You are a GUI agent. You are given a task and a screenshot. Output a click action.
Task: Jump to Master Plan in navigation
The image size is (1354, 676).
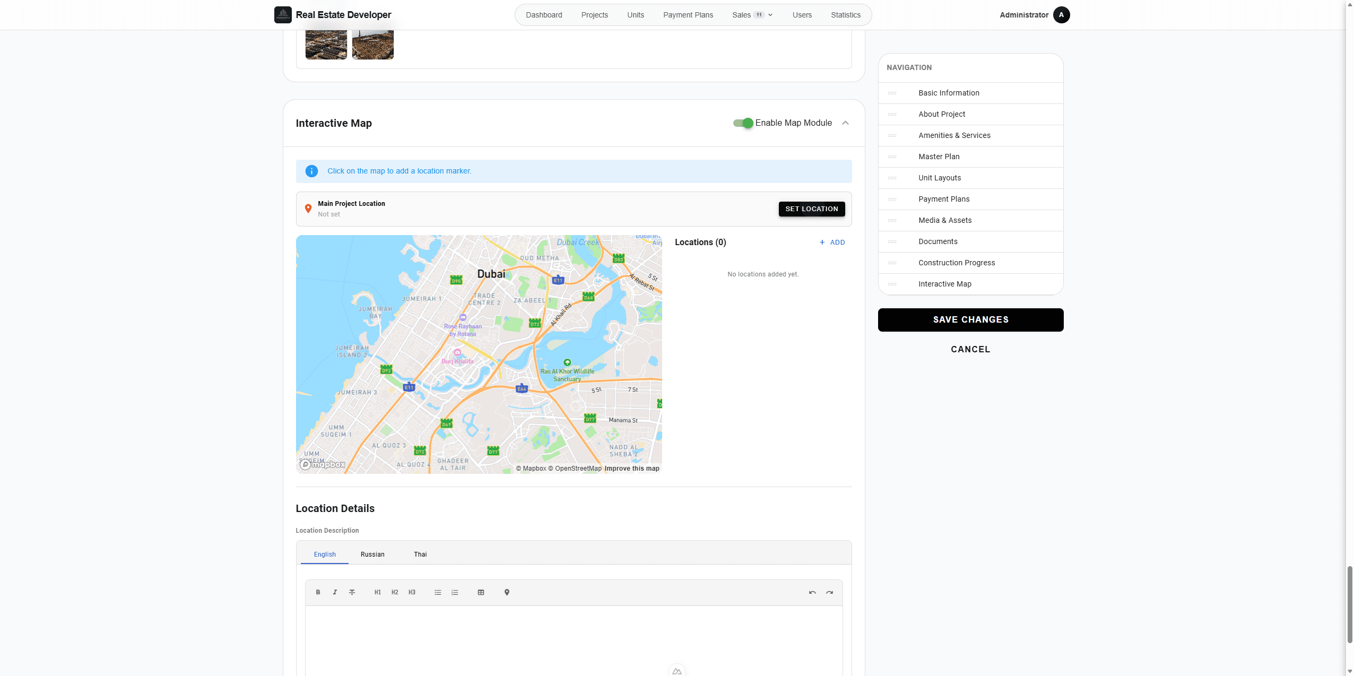point(970,157)
